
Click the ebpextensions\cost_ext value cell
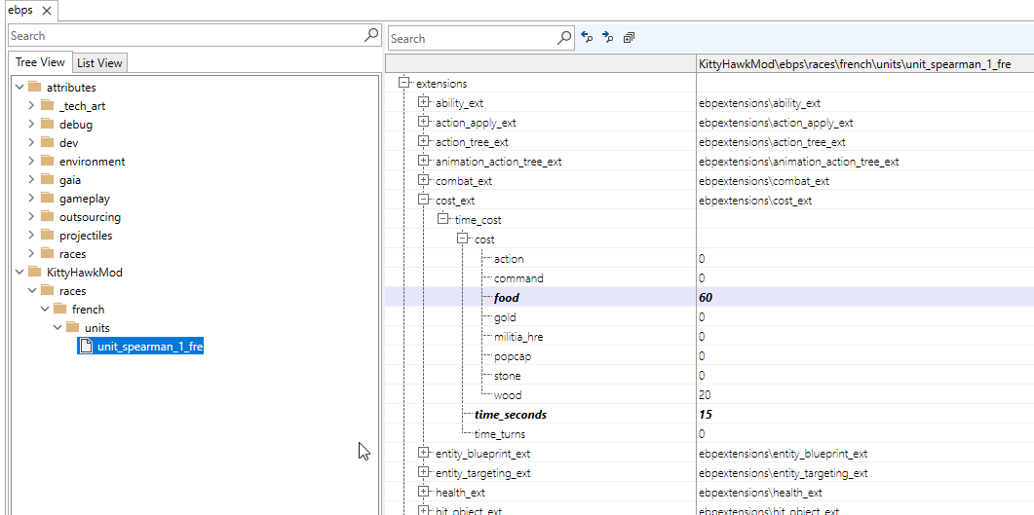755,201
